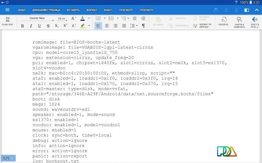Toggle paragraph marks display

[143, 26]
